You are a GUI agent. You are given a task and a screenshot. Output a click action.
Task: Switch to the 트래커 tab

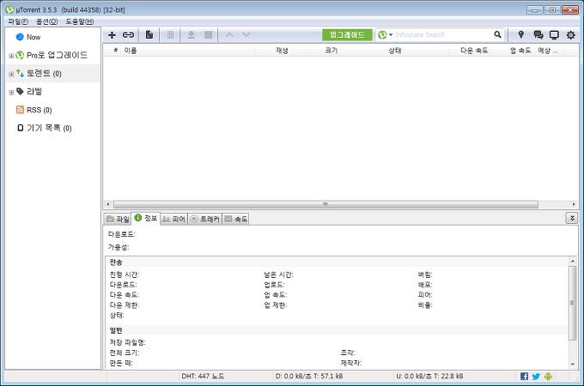pos(205,219)
